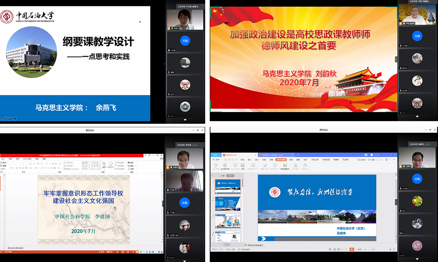Open a new tab with WPS plus icon
Screen dimensions: 438x262
pyautogui.click(x=298, y=155)
